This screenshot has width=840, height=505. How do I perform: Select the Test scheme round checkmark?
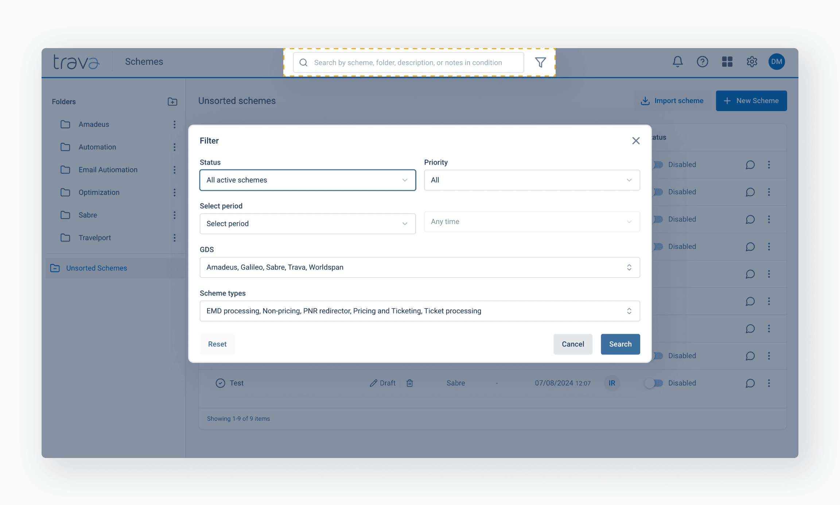(220, 383)
